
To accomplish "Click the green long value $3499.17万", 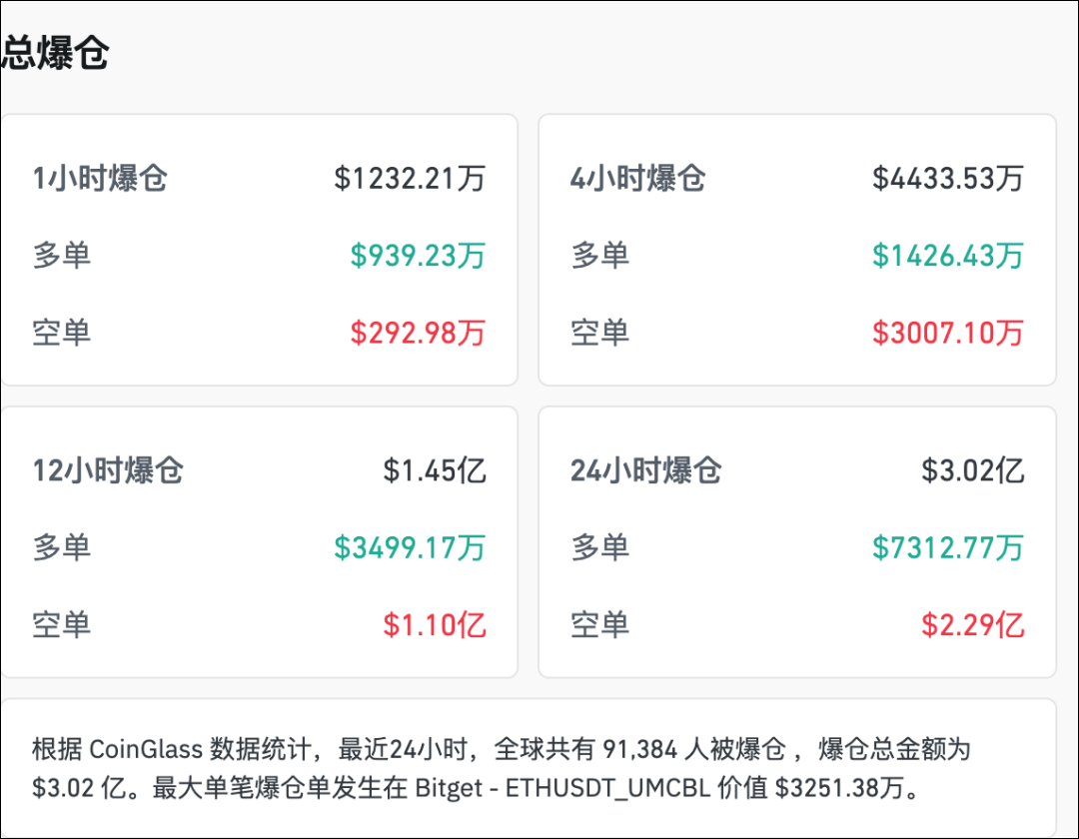I will (410, 547).
